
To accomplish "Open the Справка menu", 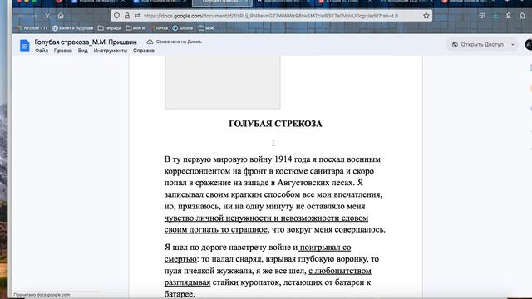I will [144, 51].
